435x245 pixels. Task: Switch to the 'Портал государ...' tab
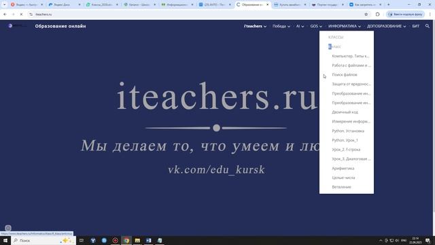tap(328, 5)
